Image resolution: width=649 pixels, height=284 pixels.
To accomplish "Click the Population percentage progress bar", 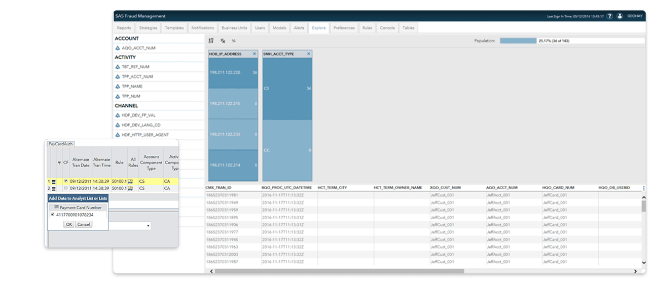I will pos(518,40).
